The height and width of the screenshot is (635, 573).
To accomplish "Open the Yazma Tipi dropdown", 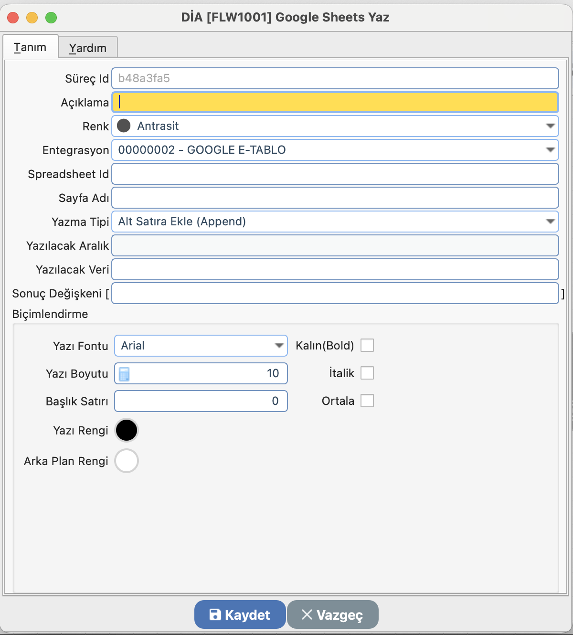I will [x=550, y=222].
